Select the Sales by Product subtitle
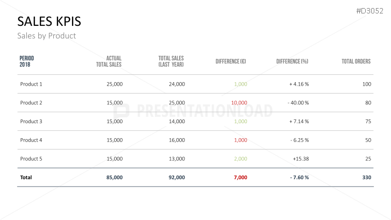Screen dimensions: 391x220 click(x=47, y=36)
